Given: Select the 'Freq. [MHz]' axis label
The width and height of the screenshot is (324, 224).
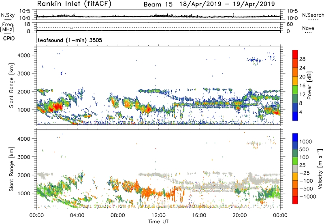Looking at the screenshot, I should point(7,27).
